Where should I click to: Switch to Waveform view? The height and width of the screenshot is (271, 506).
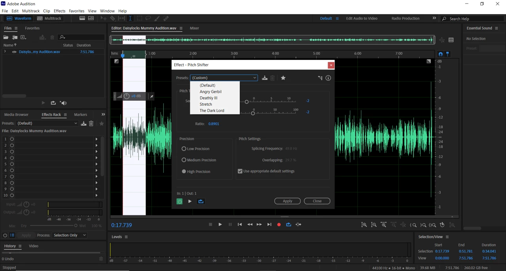point(19,19)
